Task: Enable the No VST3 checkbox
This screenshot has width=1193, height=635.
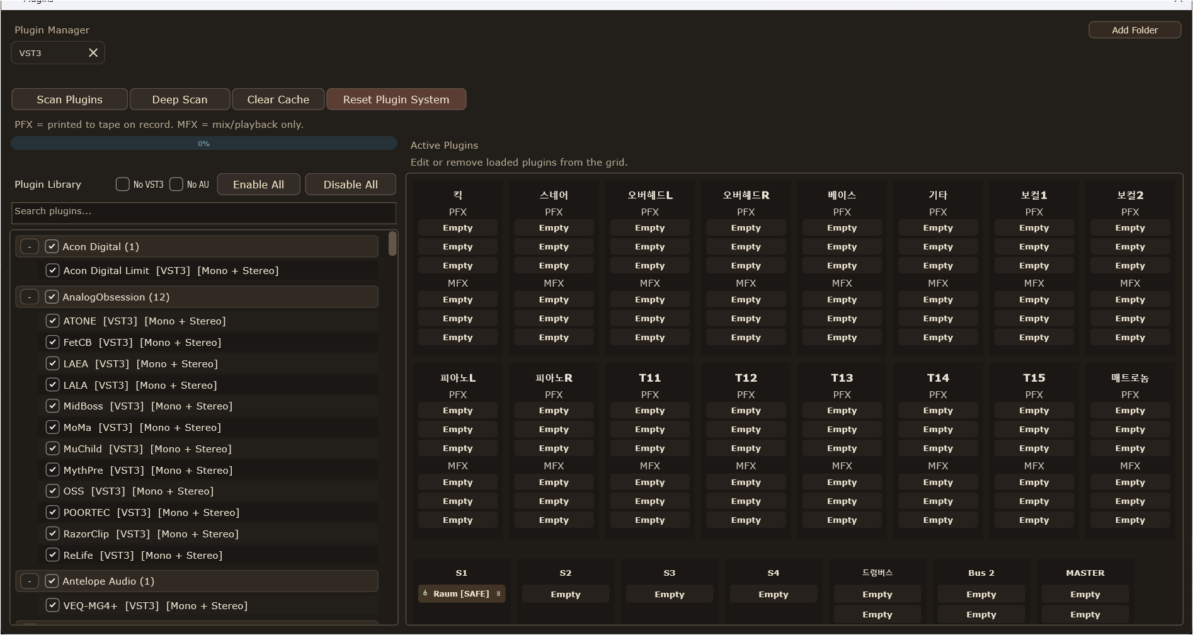Action: click(123, 184)
